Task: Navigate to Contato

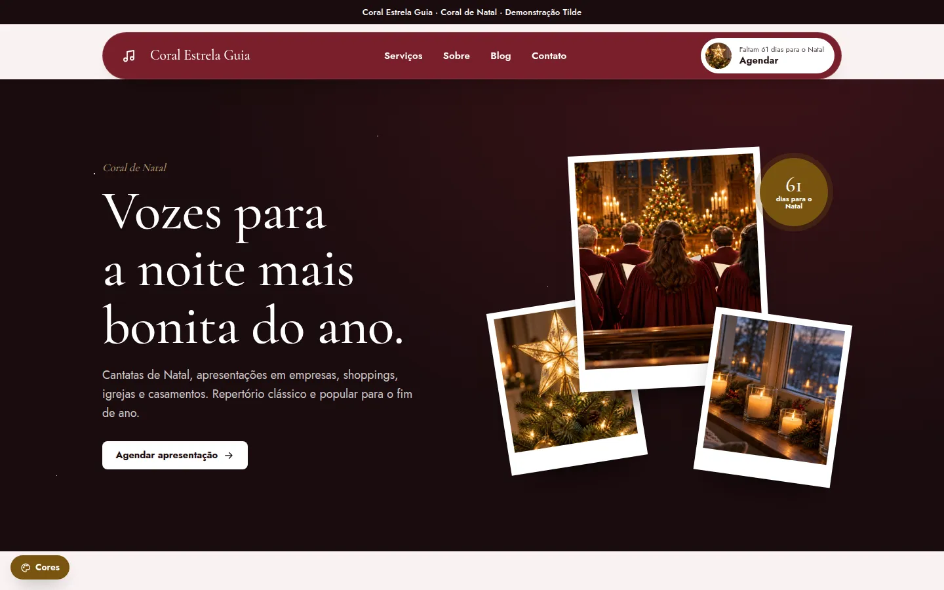Action: (x=549, y=56)
